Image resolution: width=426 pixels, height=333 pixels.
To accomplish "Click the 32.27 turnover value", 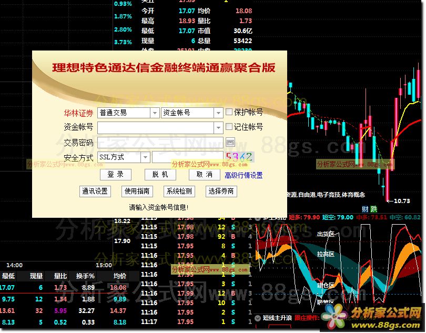I will [86, 311].
